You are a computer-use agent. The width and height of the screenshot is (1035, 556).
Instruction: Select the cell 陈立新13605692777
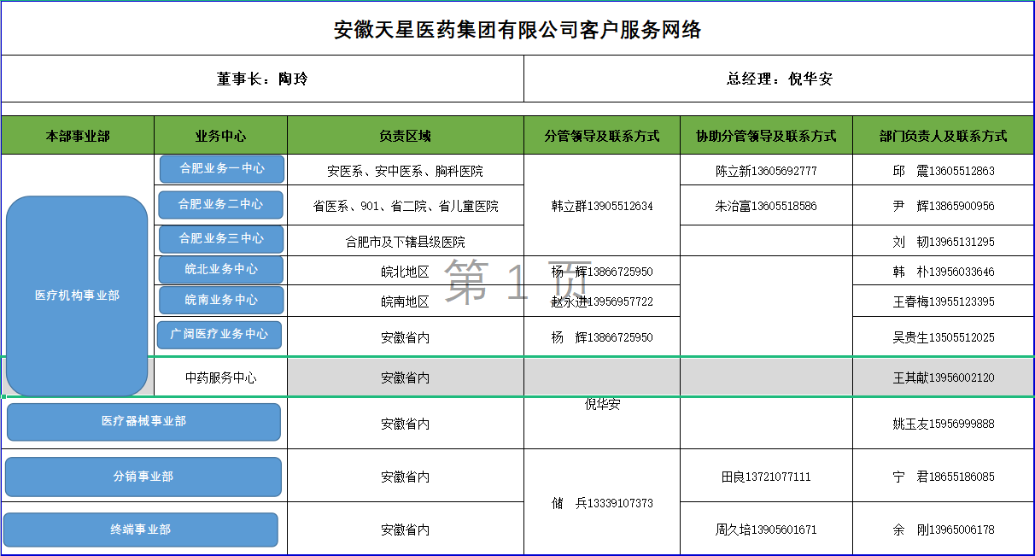(767, 171)
